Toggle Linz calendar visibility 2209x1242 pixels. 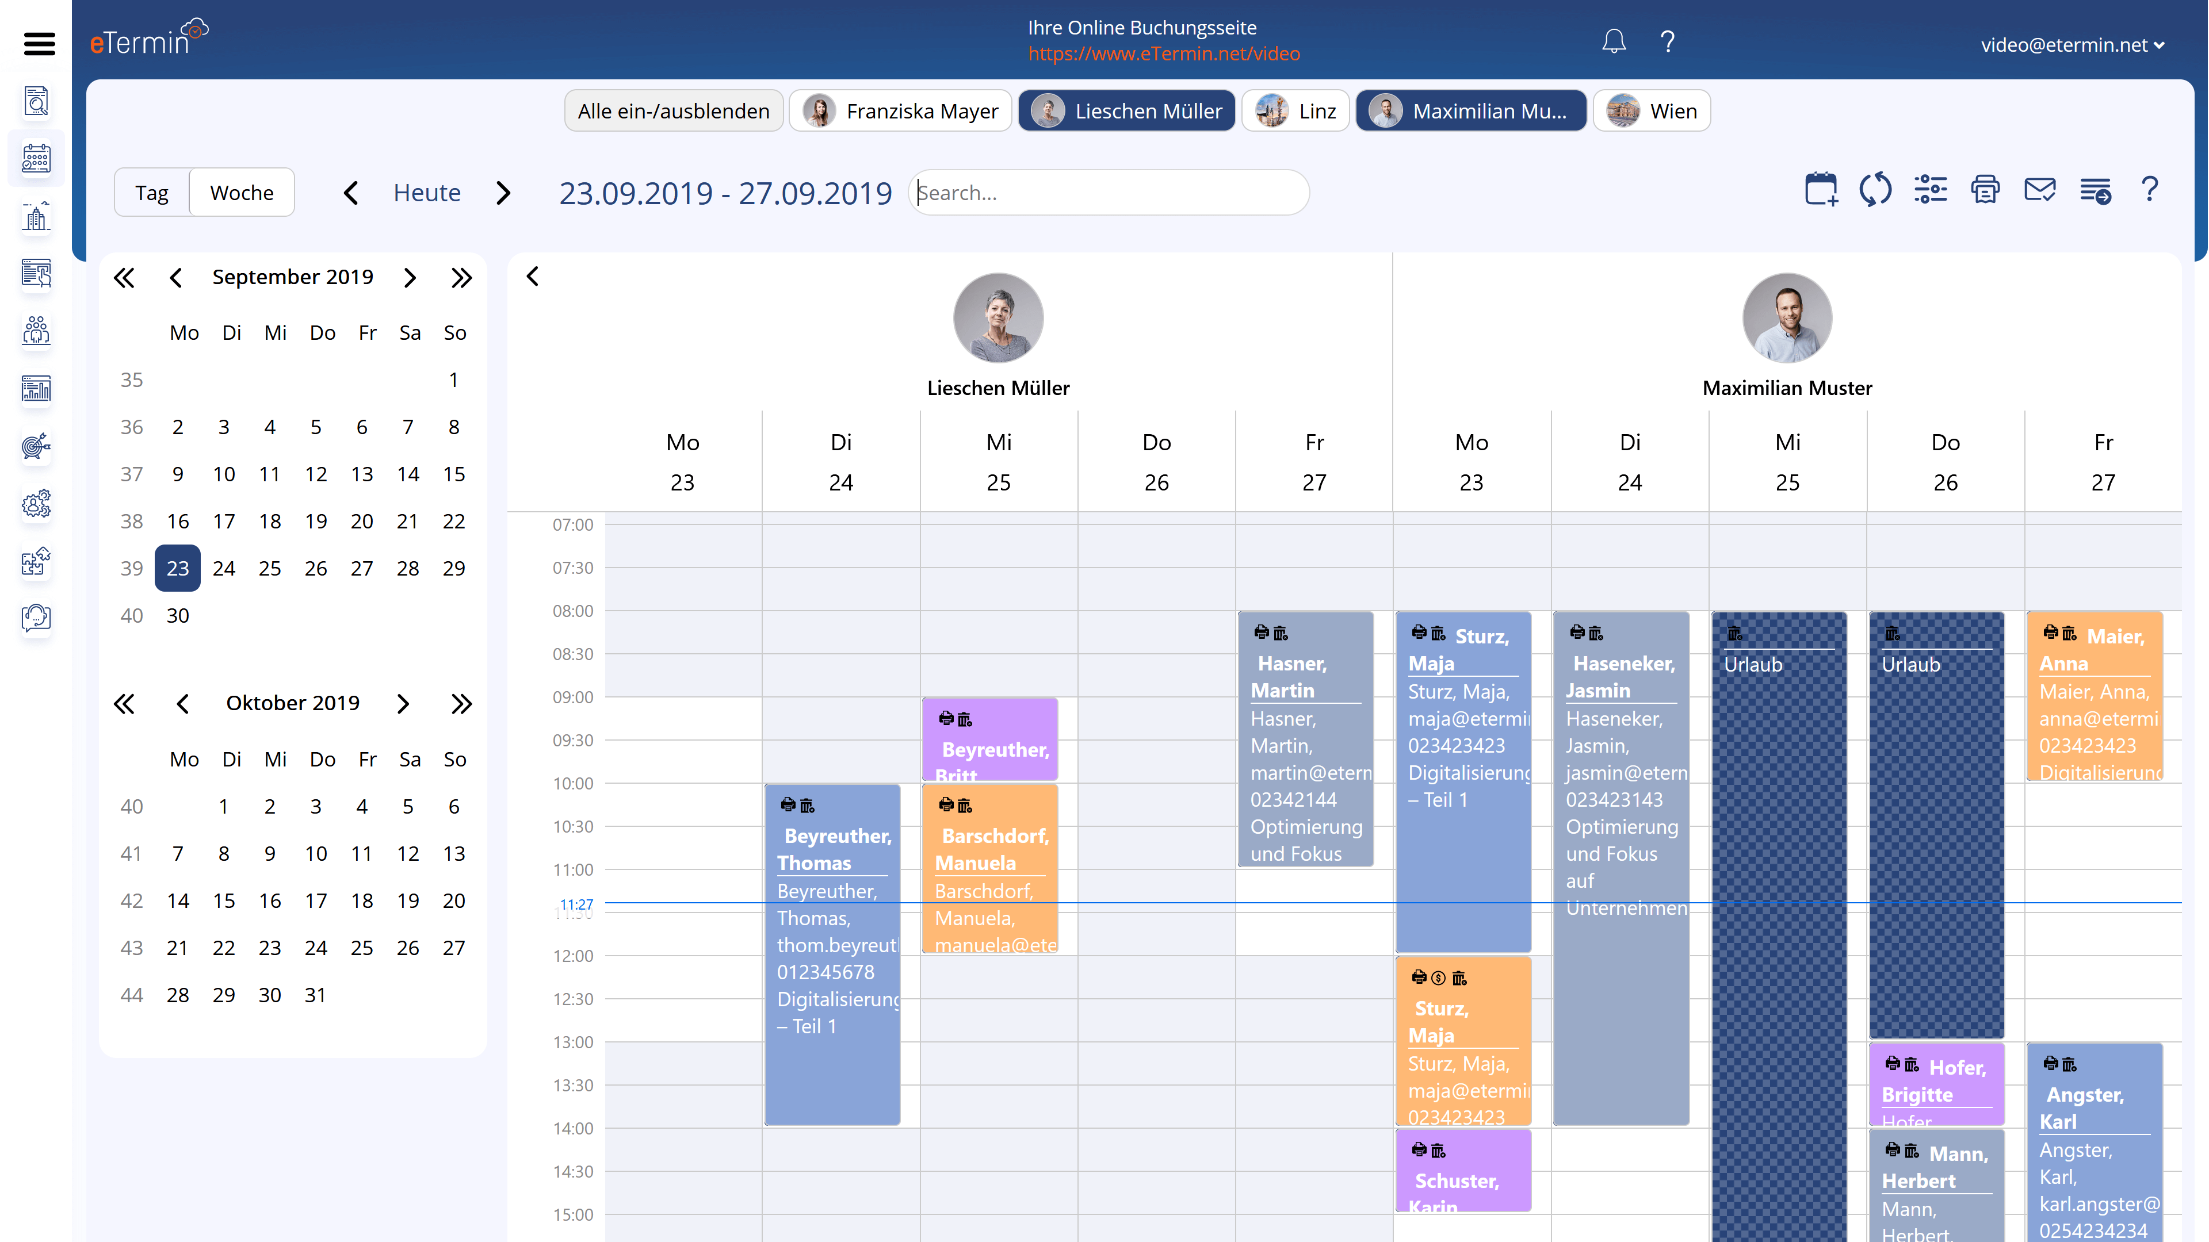tap(1295, 112)
